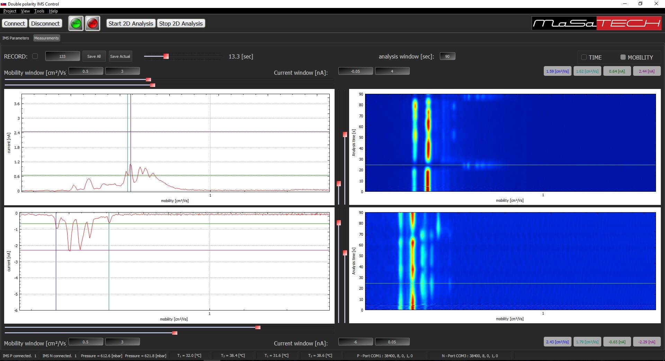Click the 2.44 nA cursor readout
The width and height of the screenshot is (665, 361).
point(647,71)
